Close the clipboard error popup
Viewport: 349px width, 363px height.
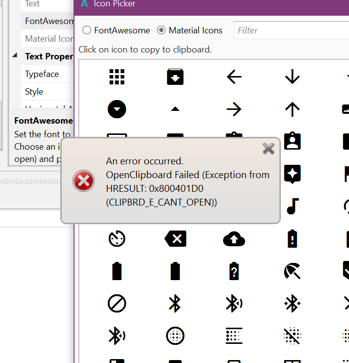pyautogui.click(x=269, y=149)
